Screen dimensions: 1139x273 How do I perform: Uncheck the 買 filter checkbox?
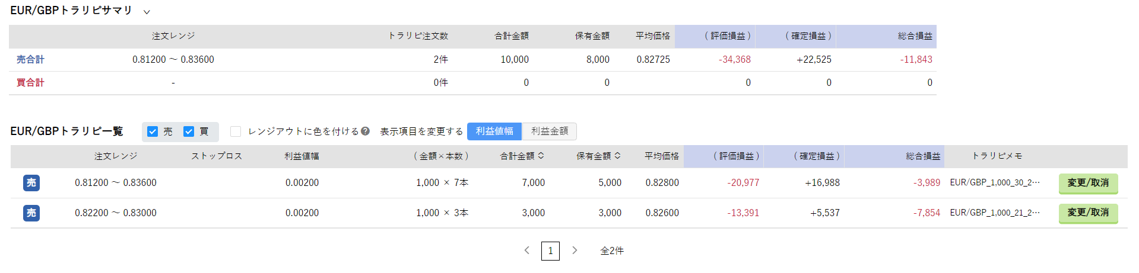coord(189,131)
